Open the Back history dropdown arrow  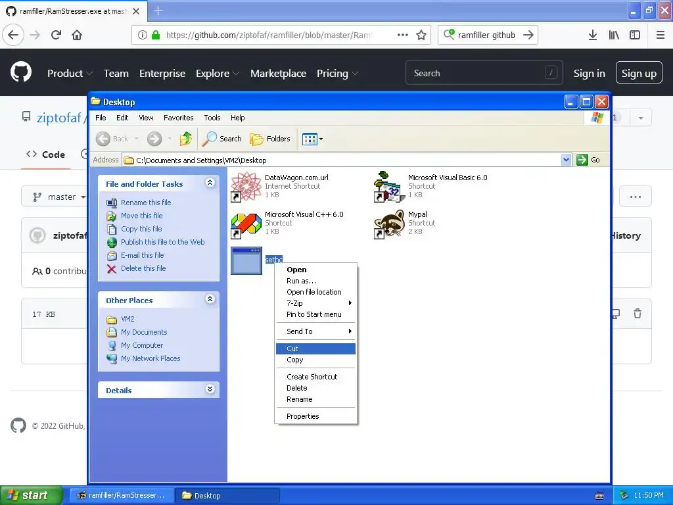(x=137, y=139)
